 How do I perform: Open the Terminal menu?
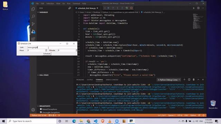[x=76, y=3]
